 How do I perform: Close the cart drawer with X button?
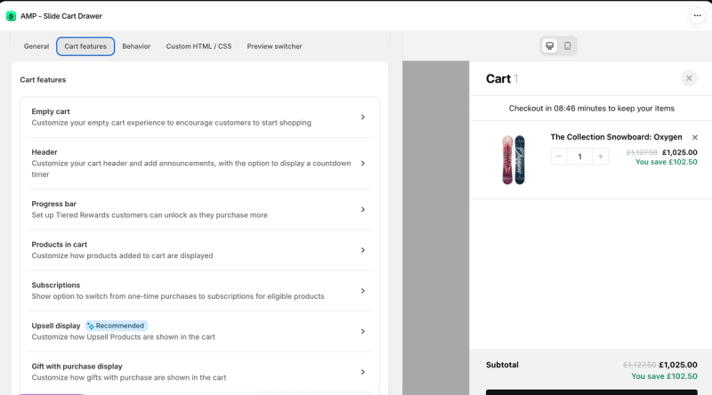pyautogui.click(x=689, y=78)
